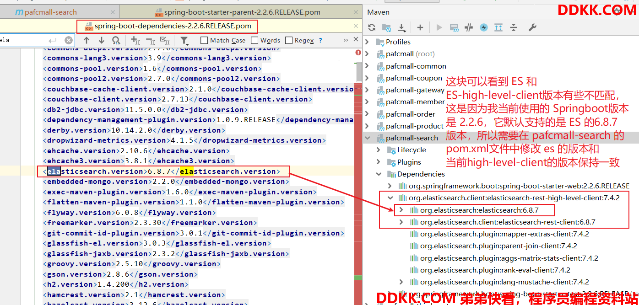The height and width of the screenshot is (305, 639).
Task: Toggle skip tests mode (lightning icon)
Action: [x=484, y=27]
